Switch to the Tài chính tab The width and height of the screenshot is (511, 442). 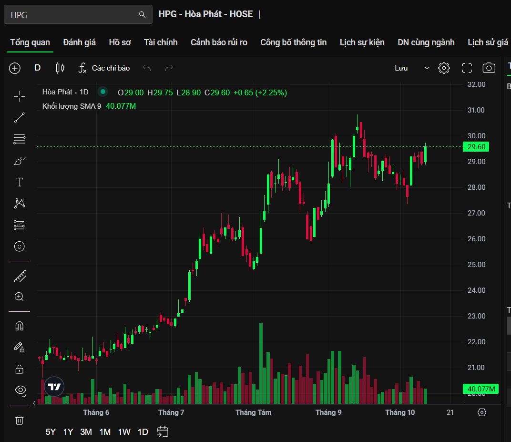161,42
